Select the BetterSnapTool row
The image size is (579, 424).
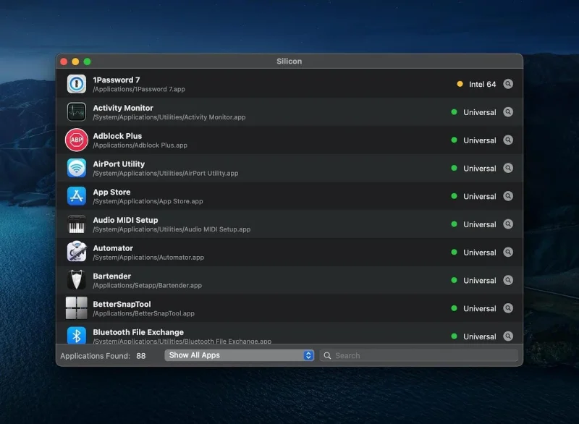(289, 308)
